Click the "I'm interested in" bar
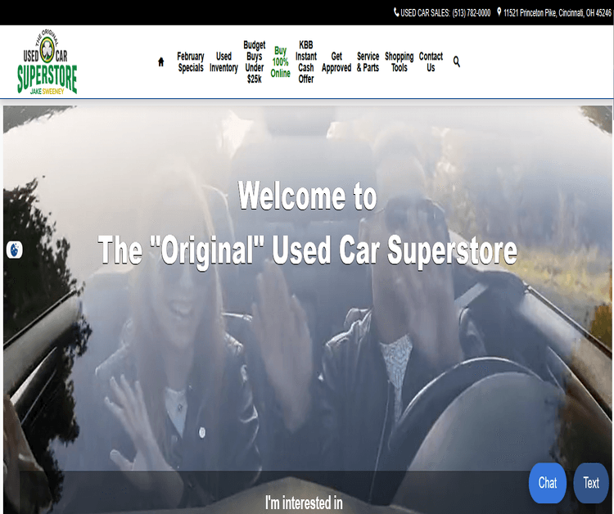Screen dimensions: 614x514 [304, 503]
